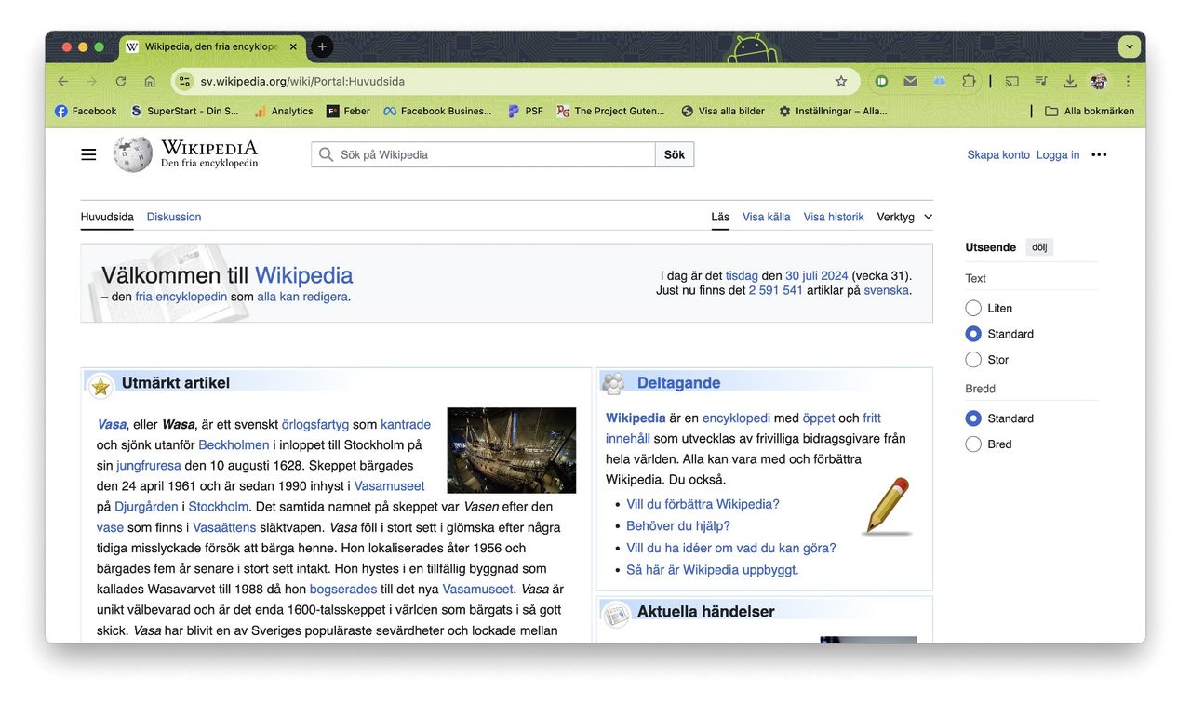
Task: Open the Chrome downloads icon
Action: pyautogui.click(x=1070, y=81)
